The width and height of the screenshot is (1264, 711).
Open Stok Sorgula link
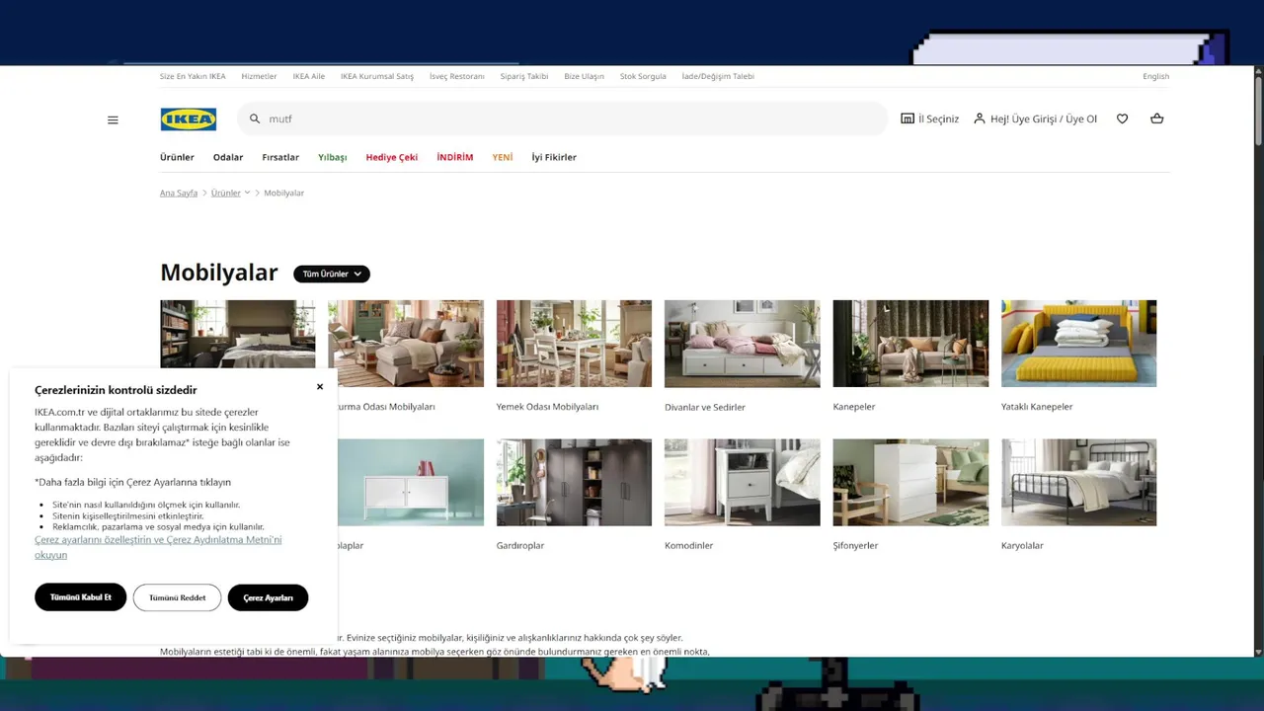click(x=643, y=76)
